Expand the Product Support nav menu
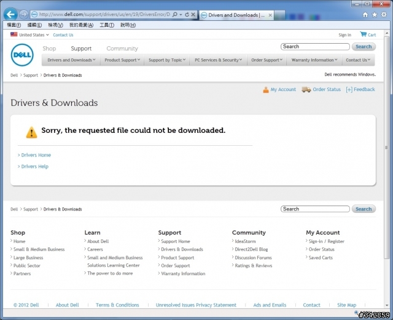Image resolution: width=393 pixels, height=320 pixels. (122, 60)
